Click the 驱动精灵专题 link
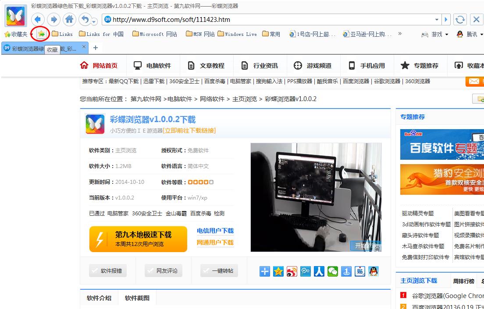484x309 pixels. tap(418, 214)
